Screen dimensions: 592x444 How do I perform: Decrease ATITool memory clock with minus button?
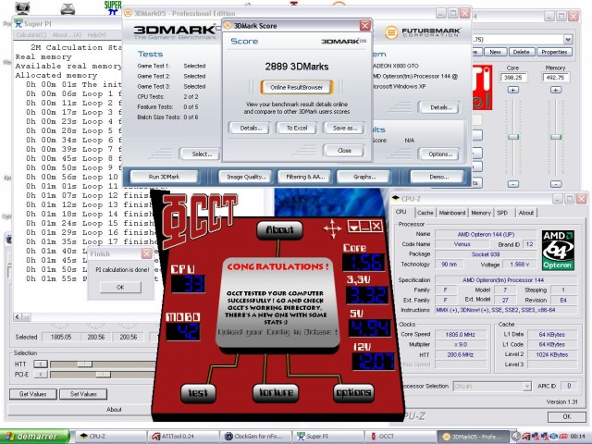pos(555,184)
